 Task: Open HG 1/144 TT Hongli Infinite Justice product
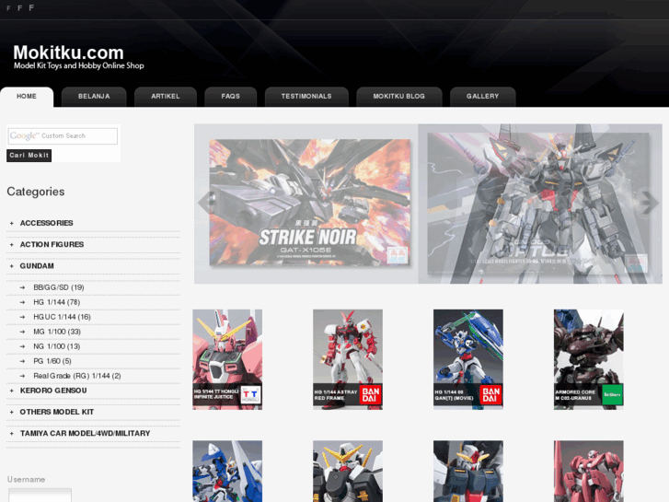tap(227, 360)
